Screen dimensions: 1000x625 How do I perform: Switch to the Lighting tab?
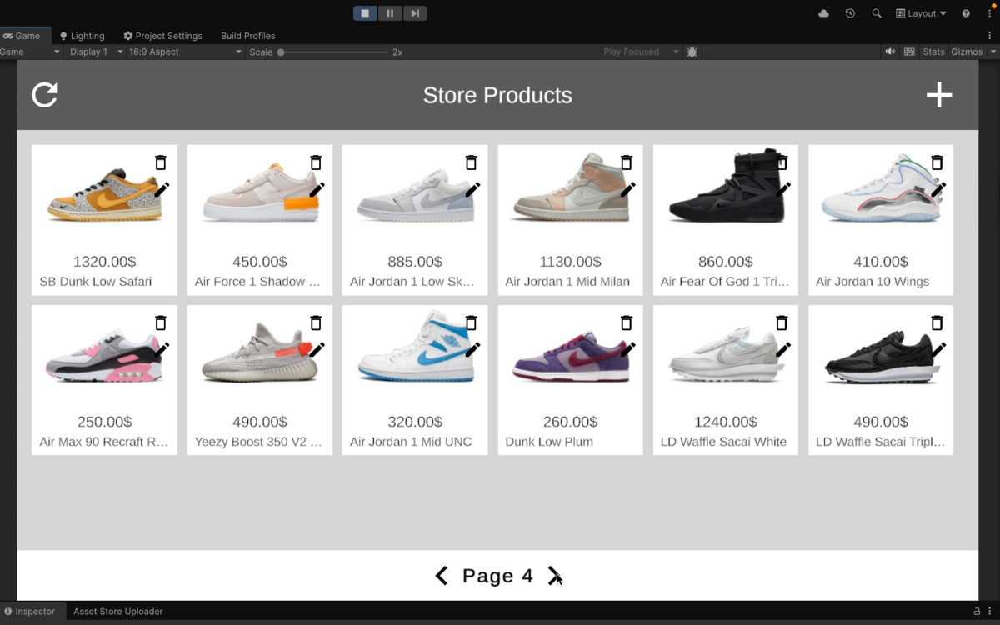[82, 36]
